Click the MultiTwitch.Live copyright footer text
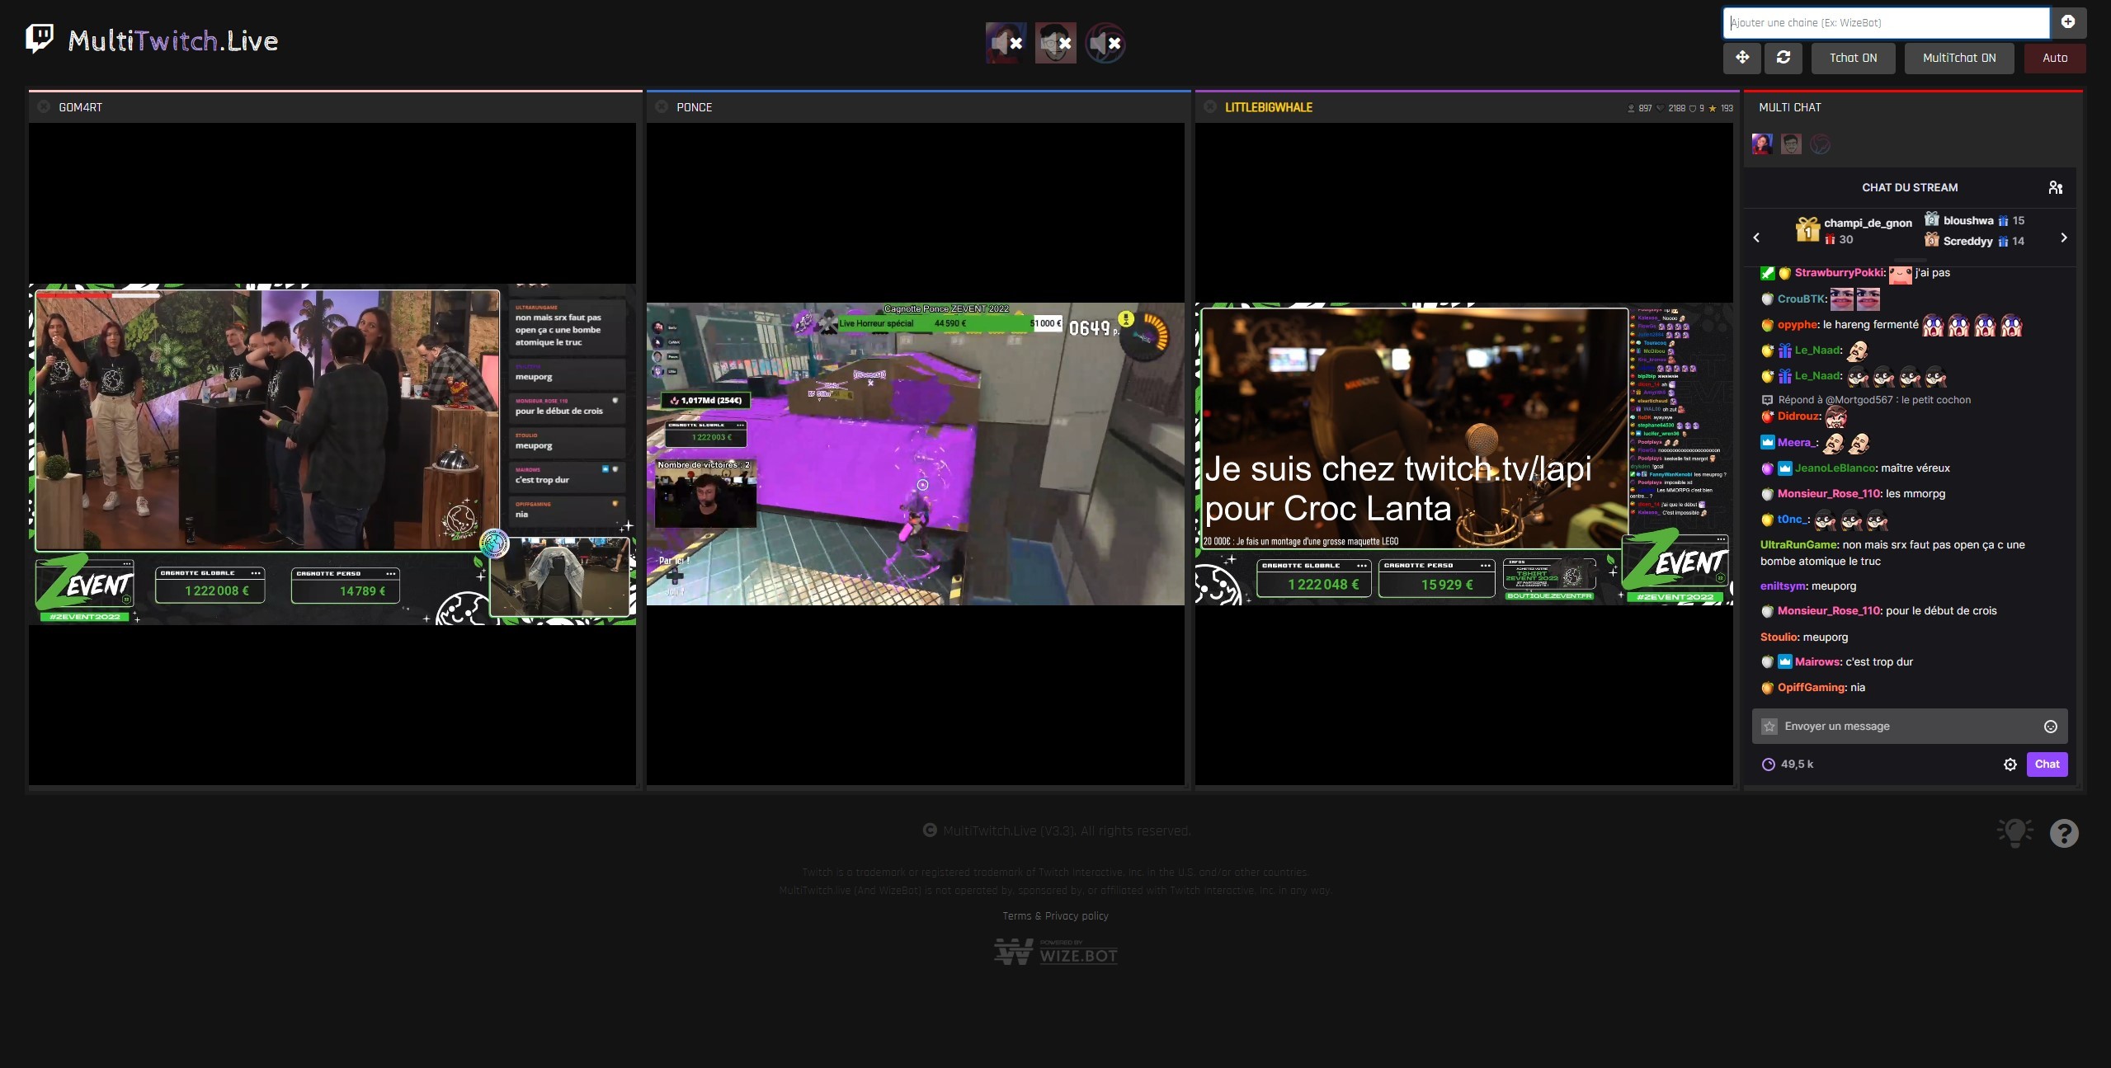The image size is (2111, 1068). [1056, 830]
